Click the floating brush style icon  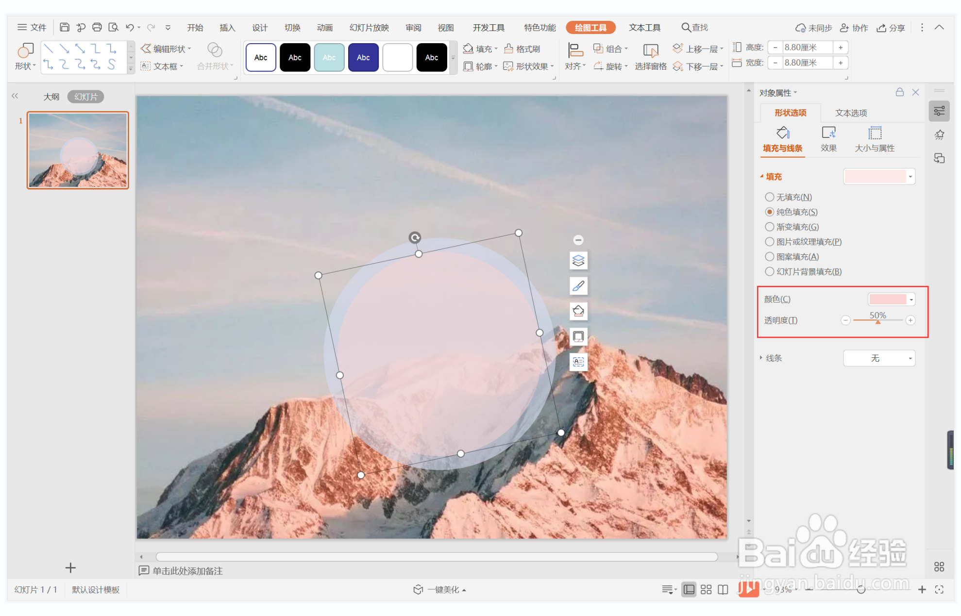coord(578,286)
